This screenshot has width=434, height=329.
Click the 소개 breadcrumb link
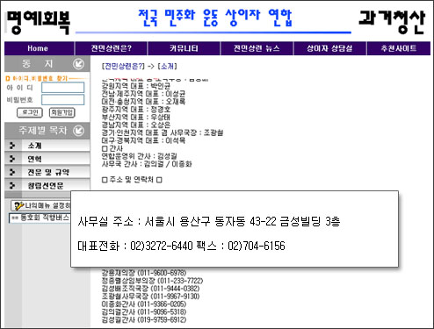click(168, 67)
